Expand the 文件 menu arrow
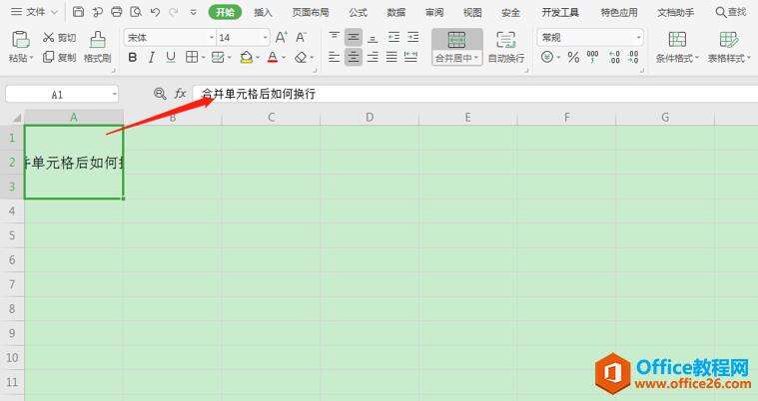 (x=54, y=12)
